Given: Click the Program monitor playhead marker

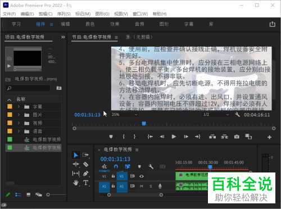Looking at the screenshot, I should tap(144, 124).
